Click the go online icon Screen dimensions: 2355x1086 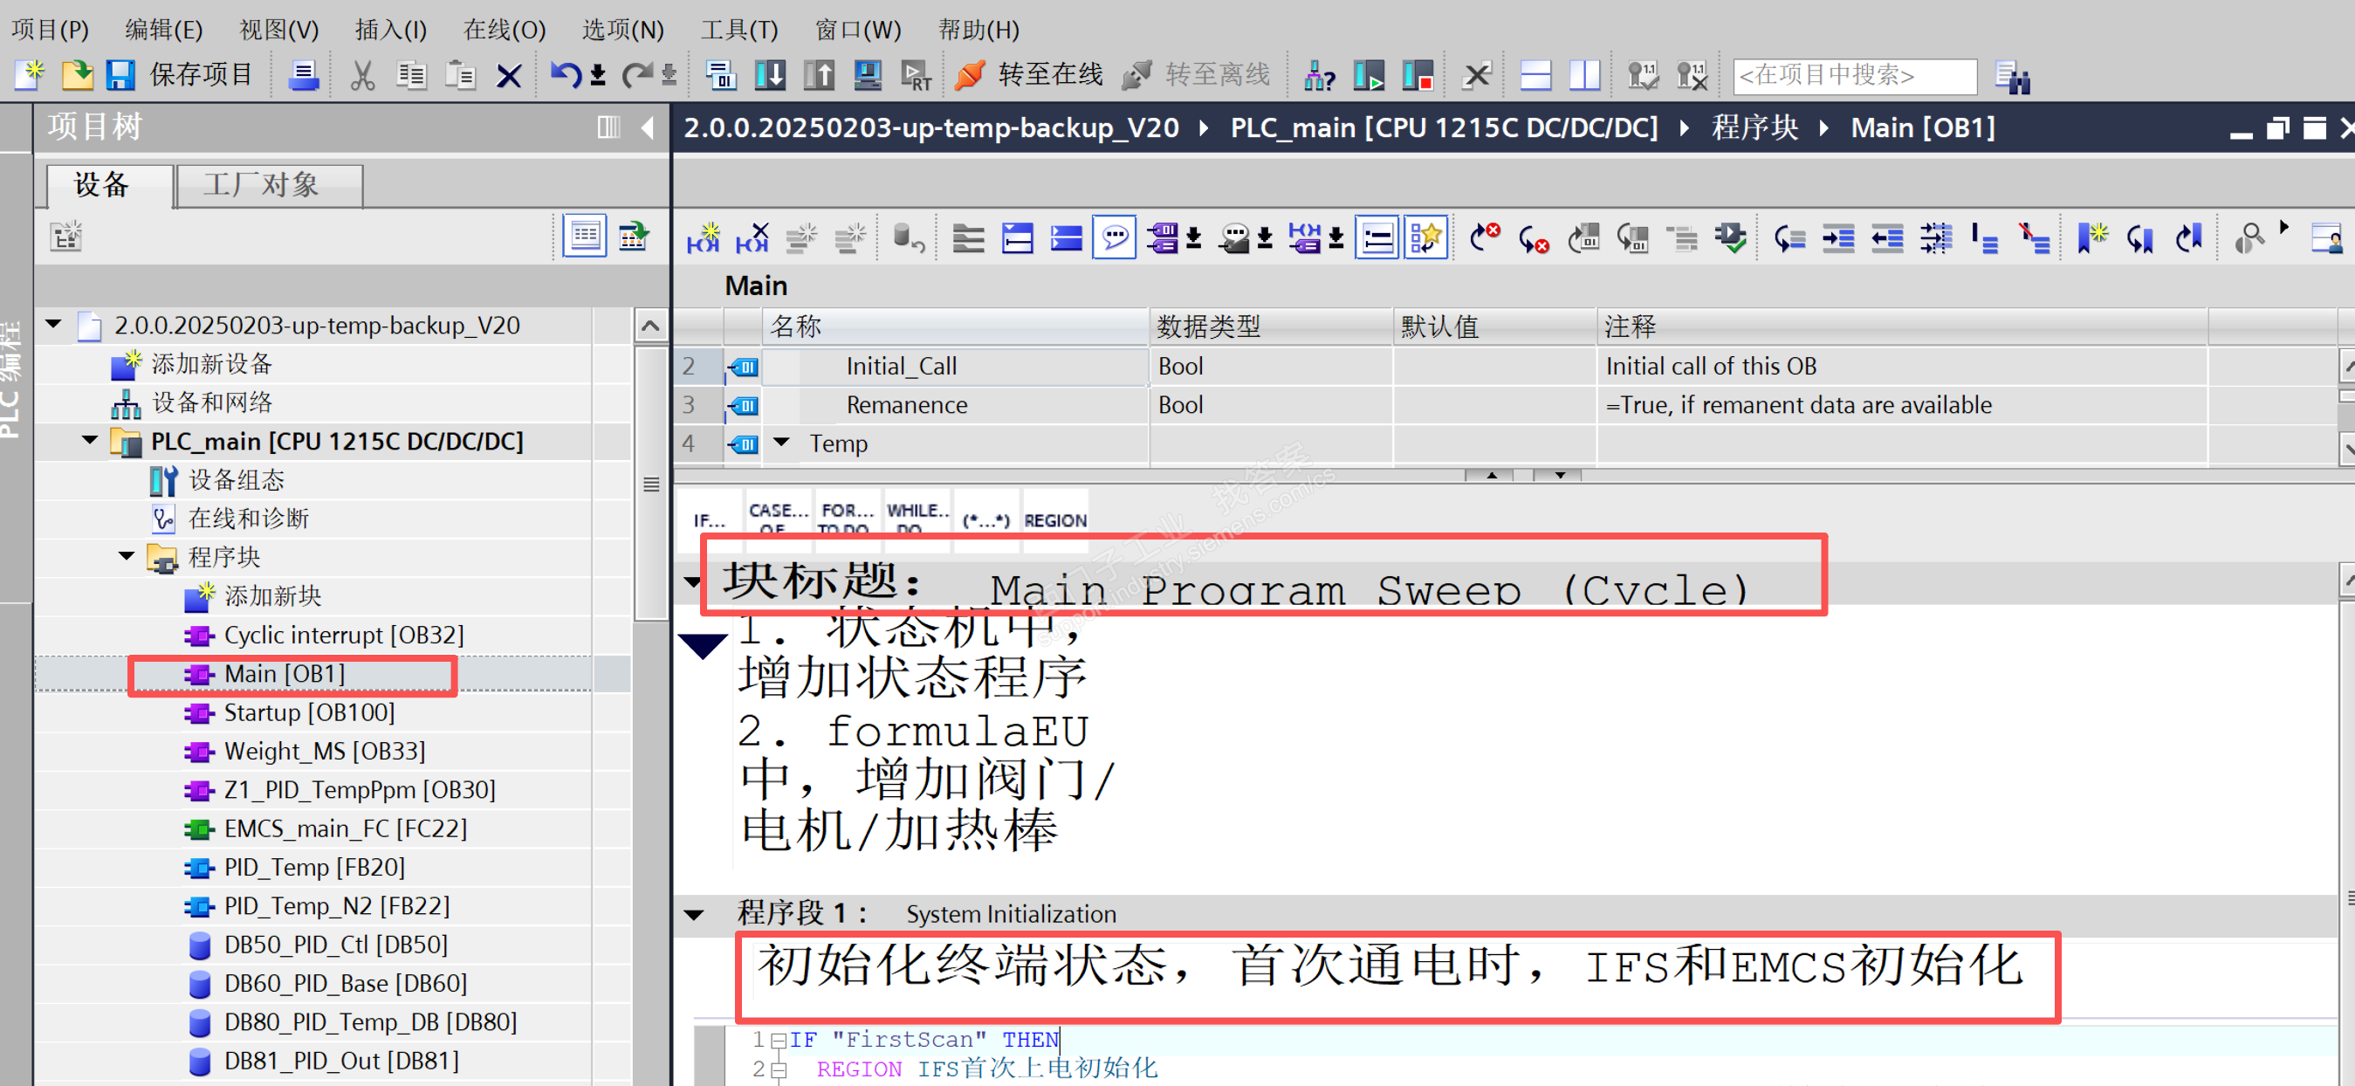pyautogui.click(x=970, y=75)
